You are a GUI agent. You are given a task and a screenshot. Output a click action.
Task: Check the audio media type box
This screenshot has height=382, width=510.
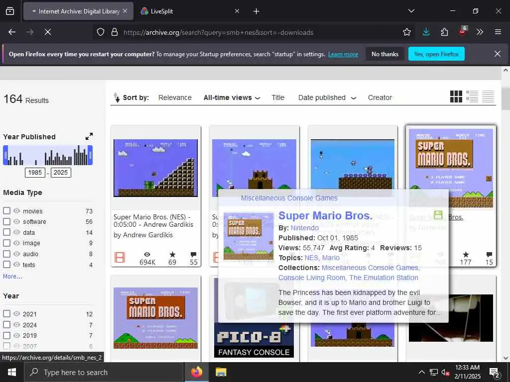[x=6, y=254]
